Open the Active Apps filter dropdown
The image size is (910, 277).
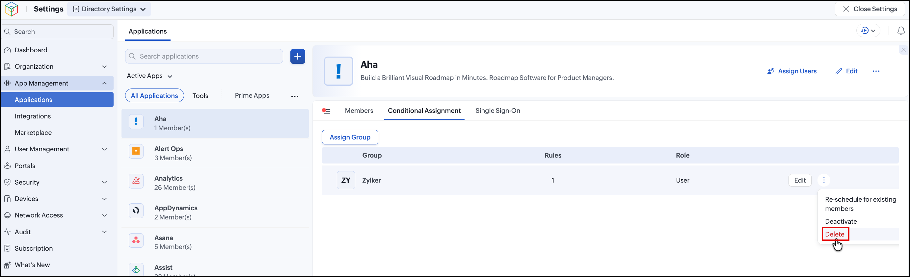tap(149, 76)
